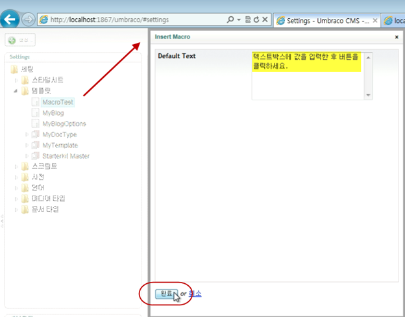The width and height of the screenshot is (405, 317).
Task: Click the browser Forward arrow button
Action: point(28,19)
